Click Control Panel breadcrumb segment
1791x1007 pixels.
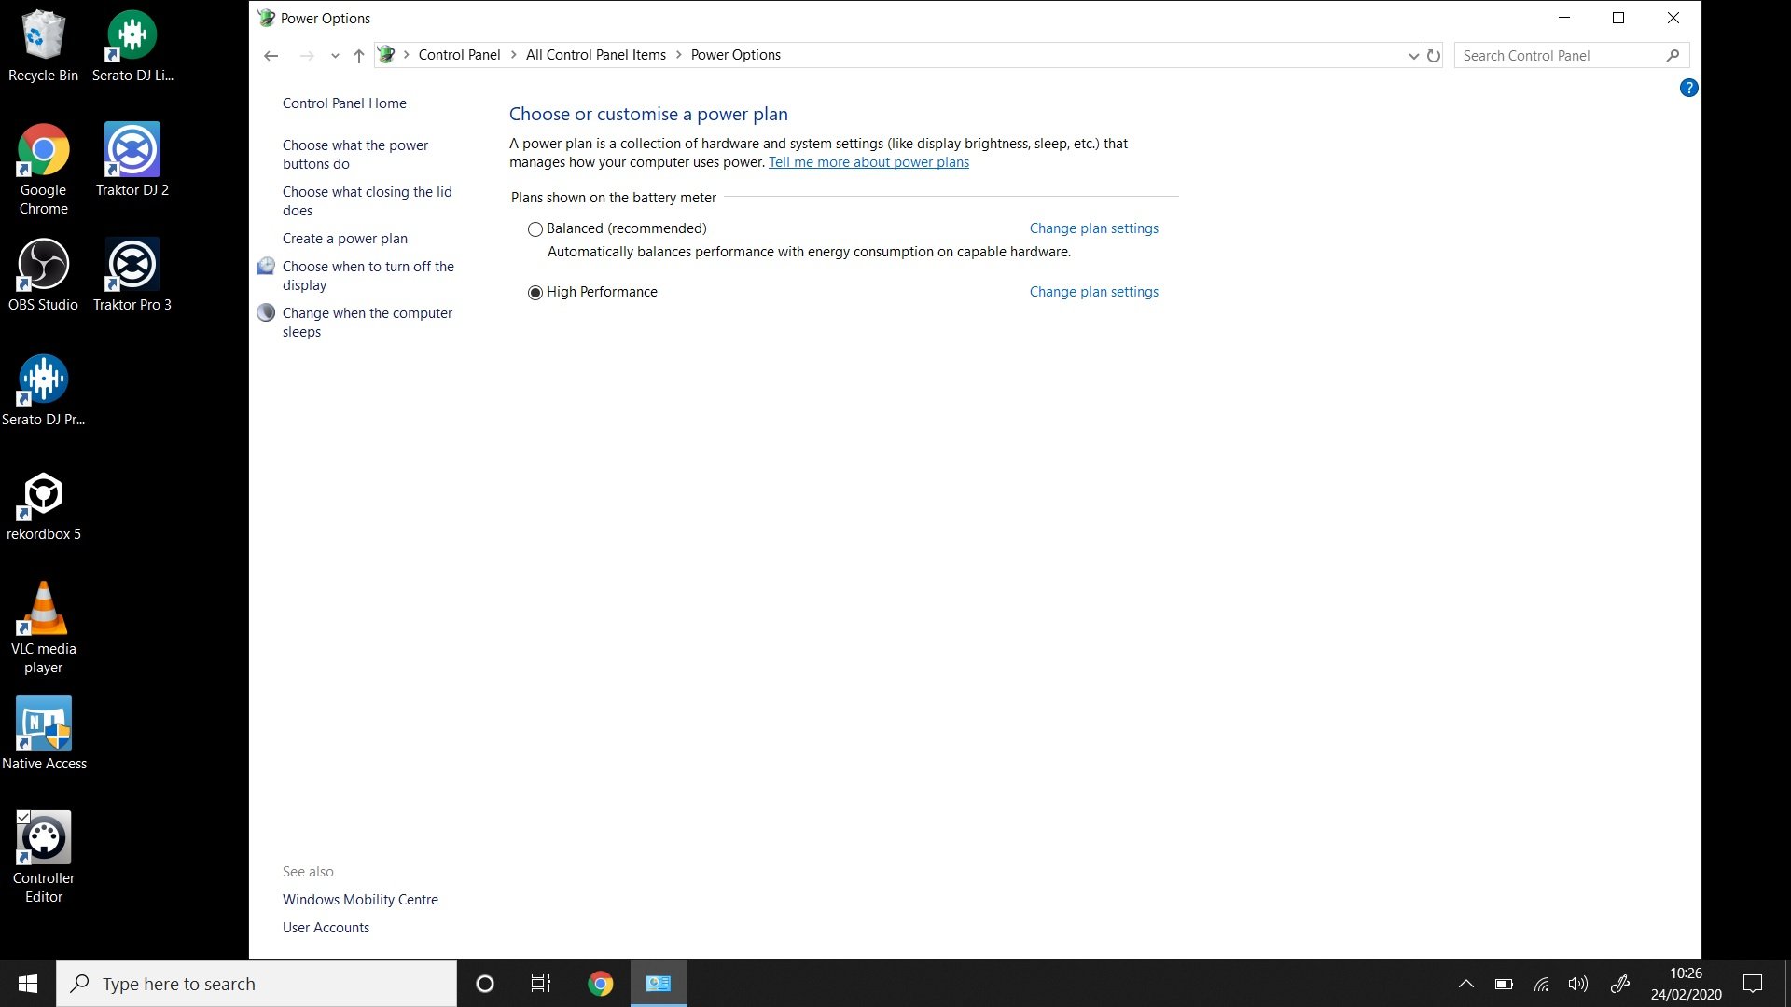pyautogui.click(x=459, y=55)
